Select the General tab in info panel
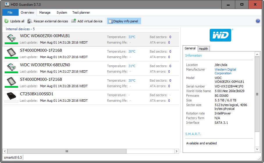The width and height of the screenshot is (264, 163). pyautogui.click(x=190, y=48)
